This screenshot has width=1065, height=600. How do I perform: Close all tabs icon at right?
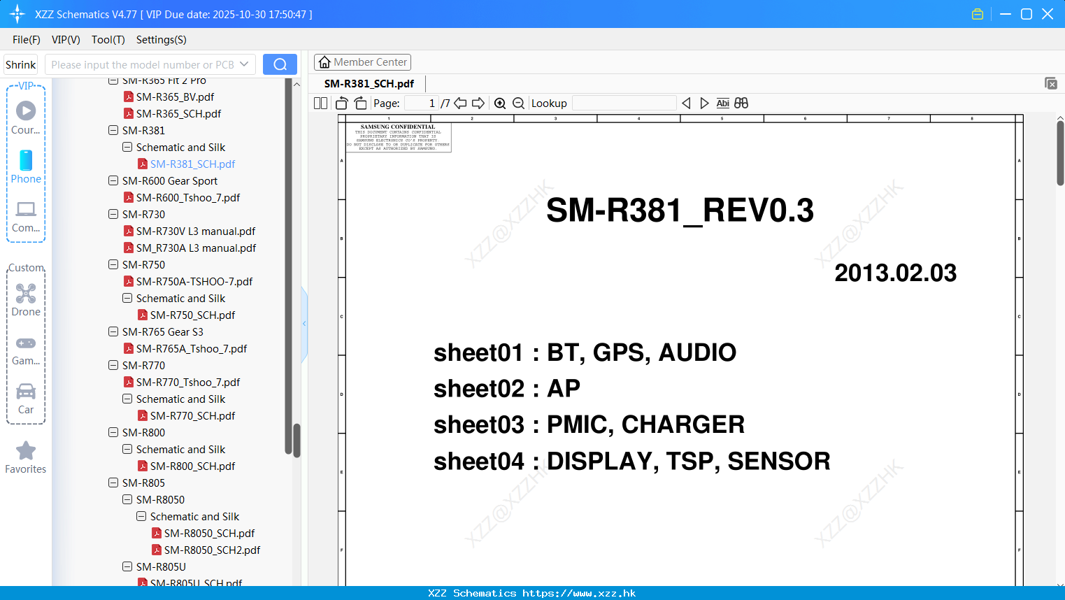point(1051,83)
